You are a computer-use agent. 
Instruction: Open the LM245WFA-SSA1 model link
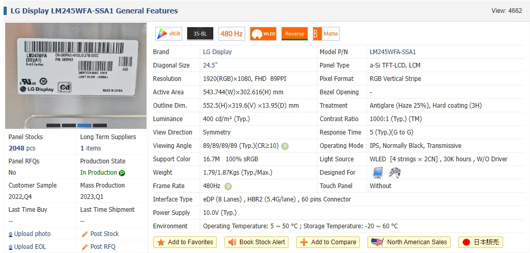tap(393, 52)
